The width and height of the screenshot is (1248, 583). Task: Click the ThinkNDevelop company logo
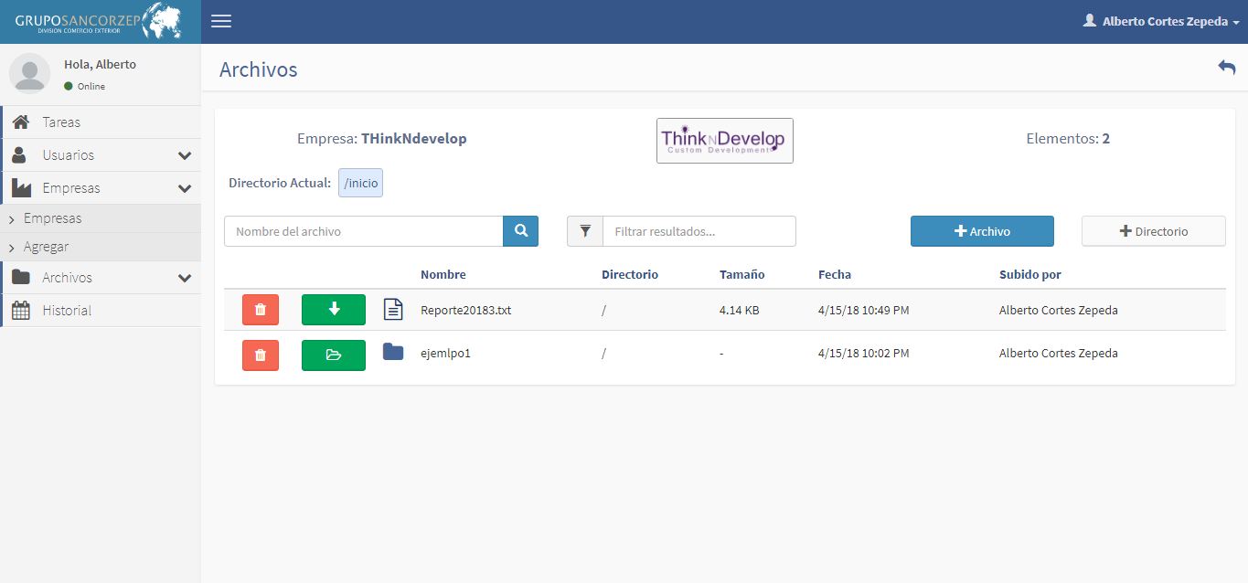724,141
